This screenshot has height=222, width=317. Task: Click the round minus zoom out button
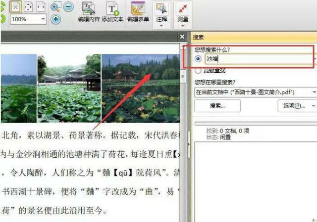tap(69, 7)
